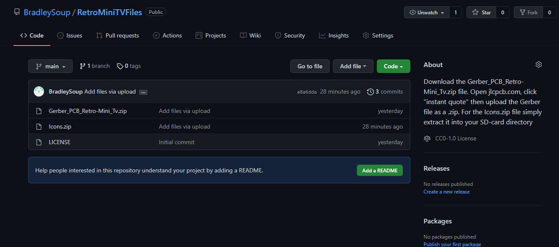Open the 3 commits history link
559x247 pixels.
coord(385,91)
